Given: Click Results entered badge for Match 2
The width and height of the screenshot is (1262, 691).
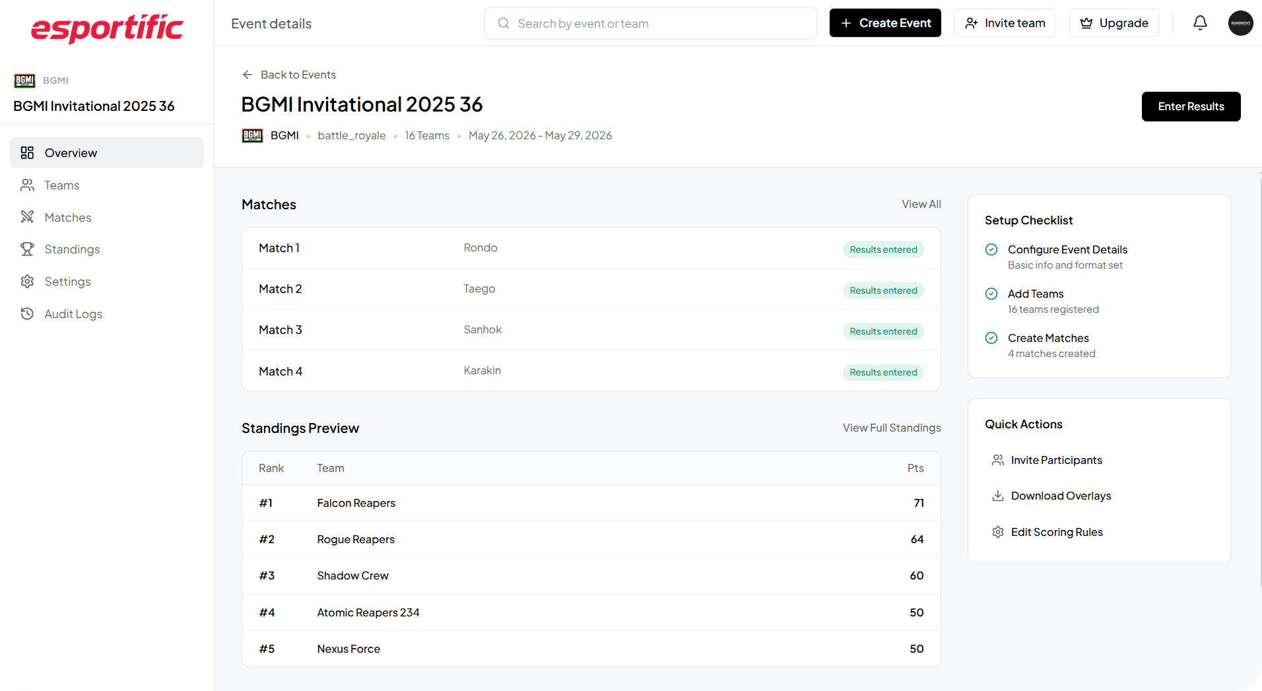Looking at the screenshot, I should point(883,290).
